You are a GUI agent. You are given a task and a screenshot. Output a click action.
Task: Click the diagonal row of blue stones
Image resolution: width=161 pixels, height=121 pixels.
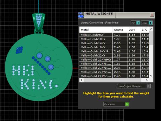click(41, 65)
